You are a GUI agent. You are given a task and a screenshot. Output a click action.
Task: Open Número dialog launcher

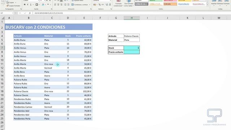[111, 9]
